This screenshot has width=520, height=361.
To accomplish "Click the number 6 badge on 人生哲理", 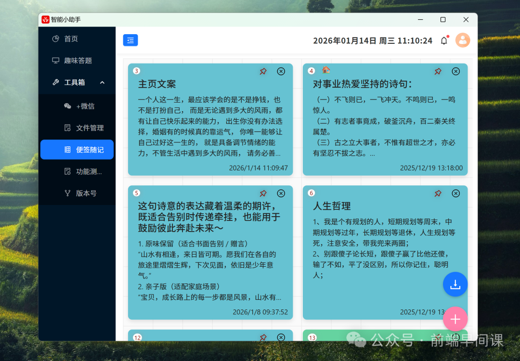I will [311, 193].
